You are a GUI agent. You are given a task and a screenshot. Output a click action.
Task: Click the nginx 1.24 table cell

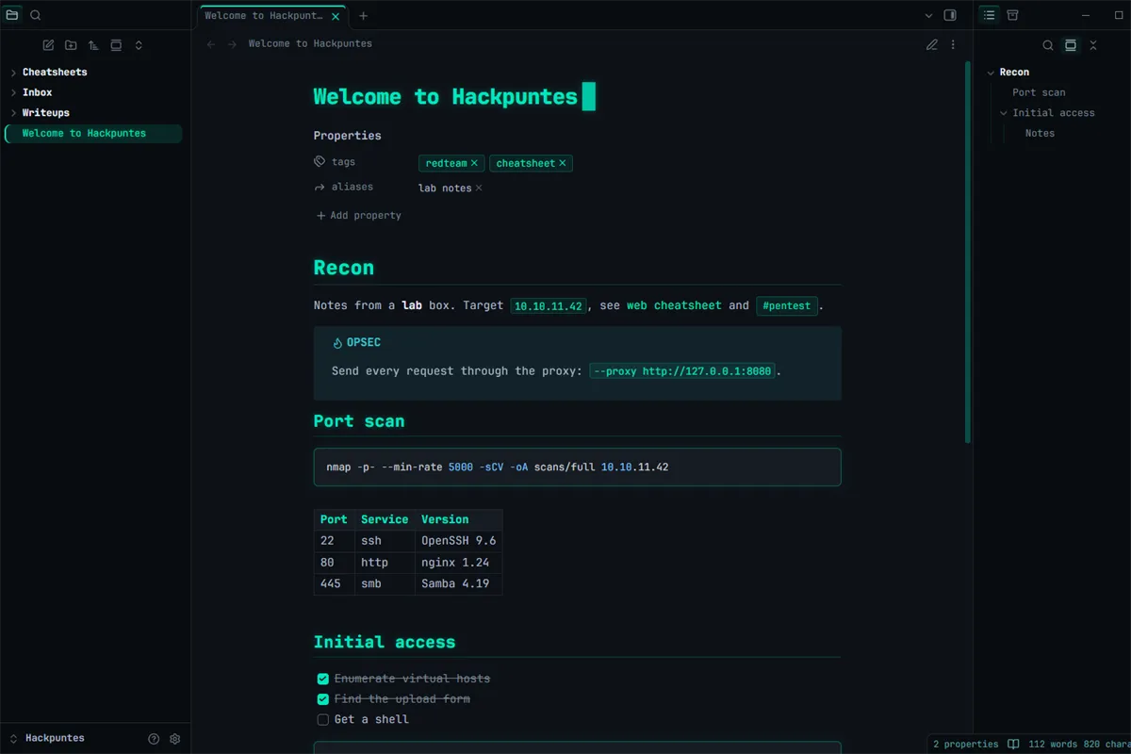458,563
